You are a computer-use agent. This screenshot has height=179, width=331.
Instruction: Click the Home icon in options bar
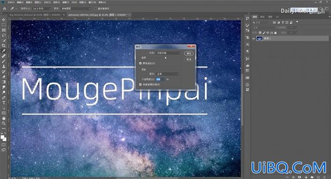point(4,8)
